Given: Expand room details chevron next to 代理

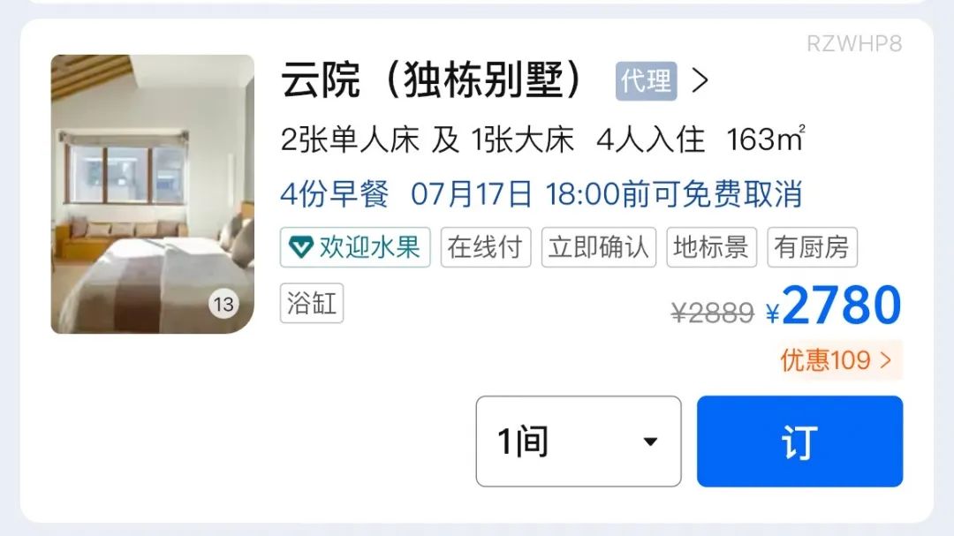Looking at the screenshot, I should [x=700, y=80].
